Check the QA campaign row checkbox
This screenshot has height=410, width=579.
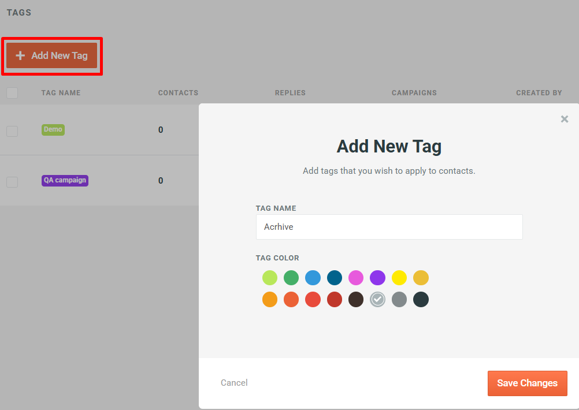12,181
